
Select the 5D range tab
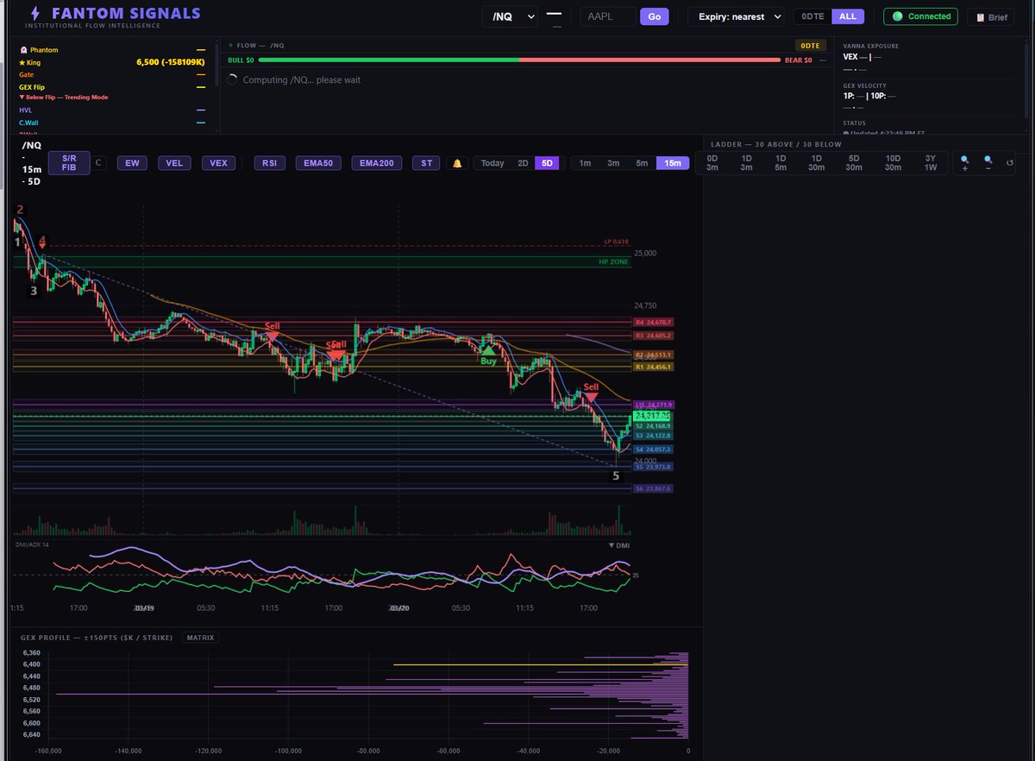548,163
